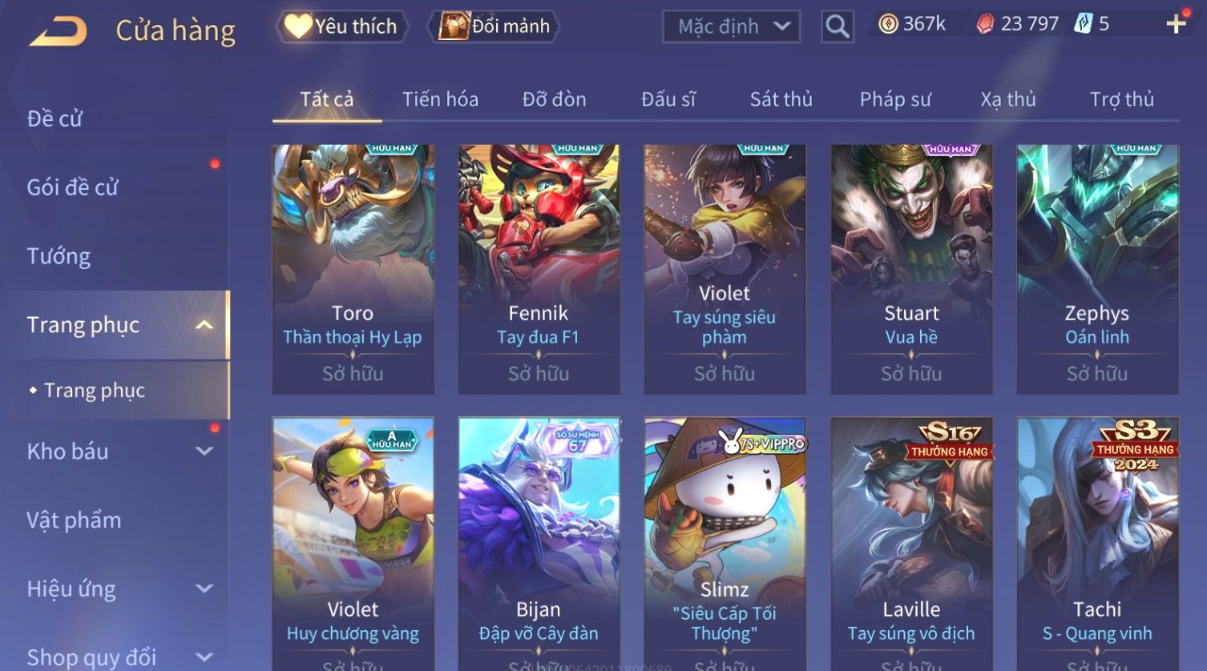Image resolution: width=1207 pixels, height=671 pixels.
Task: Select the Sát thủ category tab
Action: pyautogui.click(x=781, y=99)
